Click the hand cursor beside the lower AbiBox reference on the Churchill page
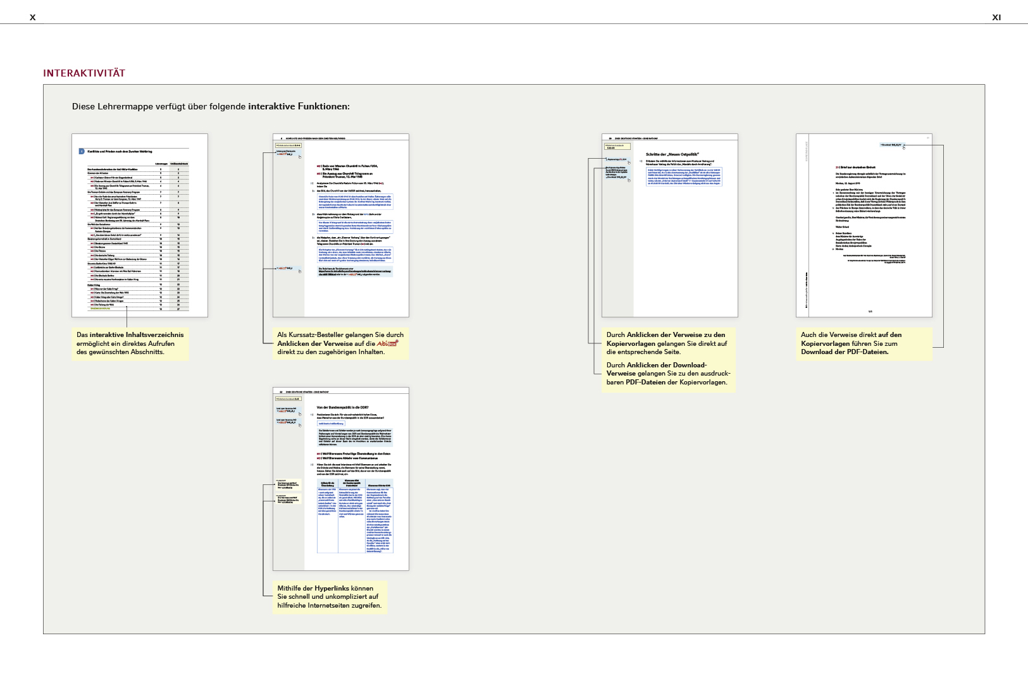 300,271
